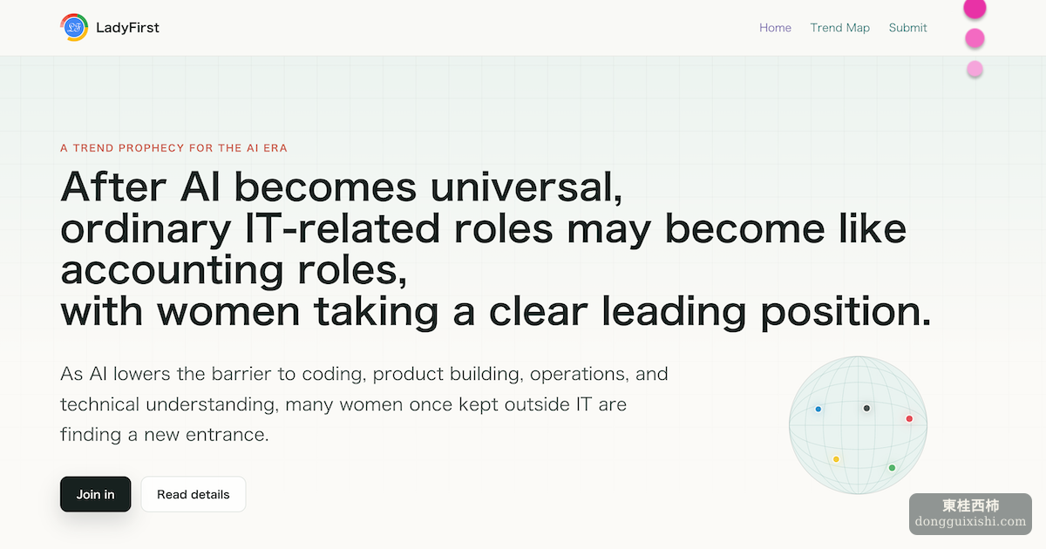Open the Submit nav link
The image size is (1046, 549).
[x=907, y=28]
